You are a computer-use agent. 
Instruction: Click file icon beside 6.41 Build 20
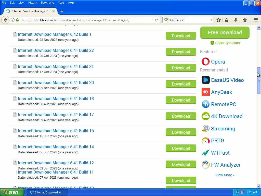[15, 82]
